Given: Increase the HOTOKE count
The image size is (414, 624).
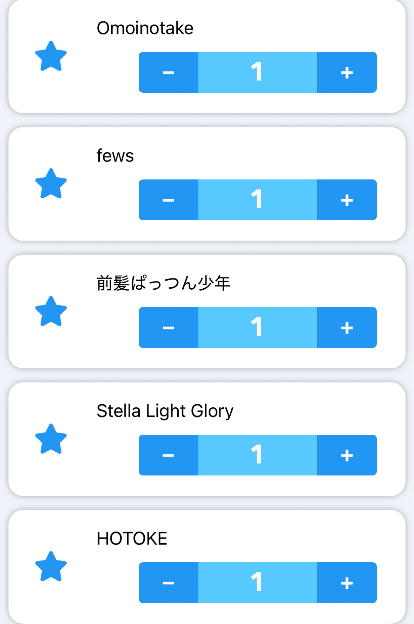Looking at the screenshot, I should point(347,583).
